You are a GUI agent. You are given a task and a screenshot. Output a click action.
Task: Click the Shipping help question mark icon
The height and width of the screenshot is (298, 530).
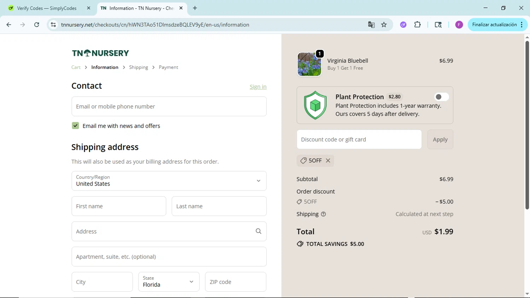coord(323,214)
